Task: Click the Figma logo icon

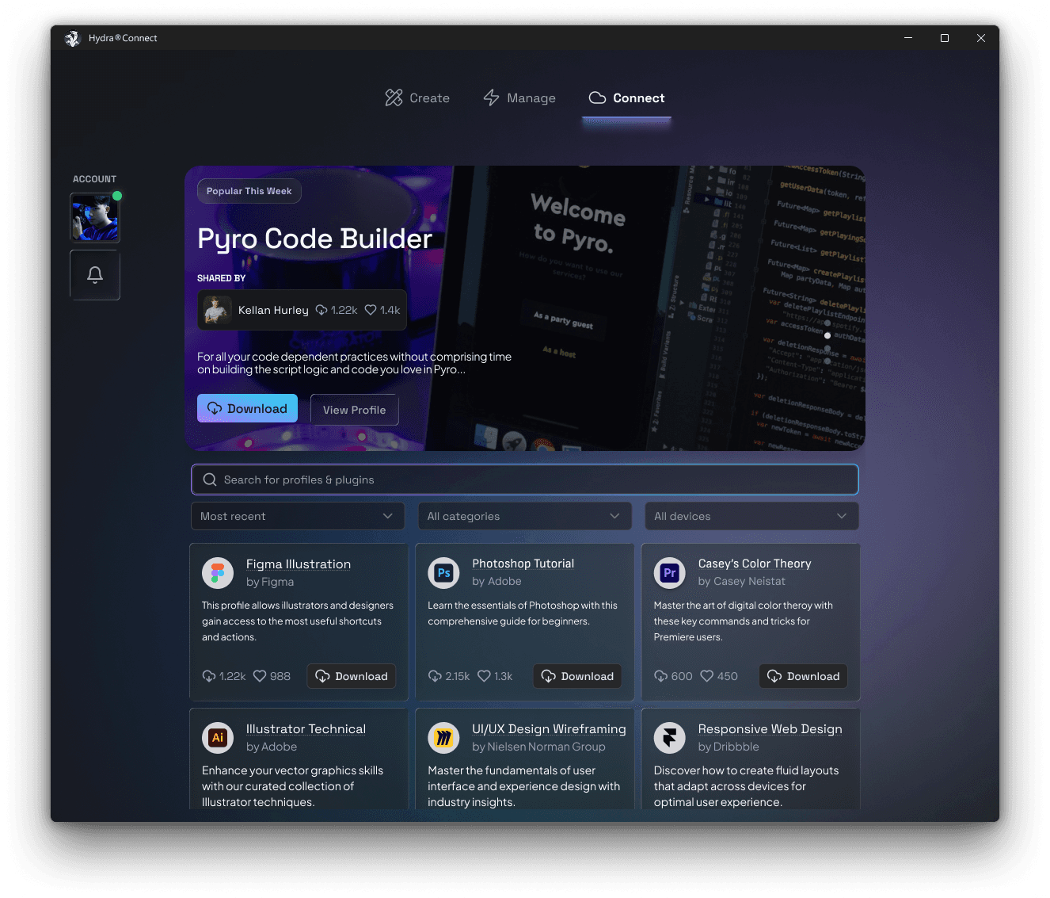Action: tap(218, 572)
